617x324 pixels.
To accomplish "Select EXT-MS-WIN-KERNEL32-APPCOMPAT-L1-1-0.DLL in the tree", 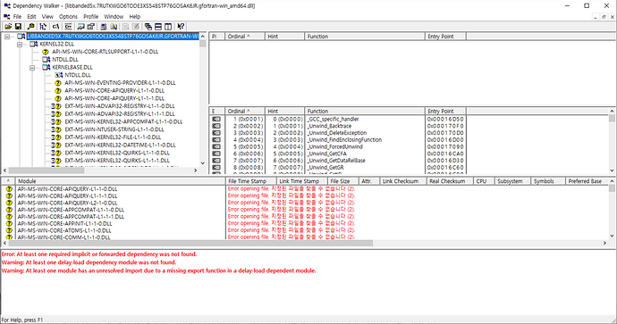I will (x=124, y=121).
